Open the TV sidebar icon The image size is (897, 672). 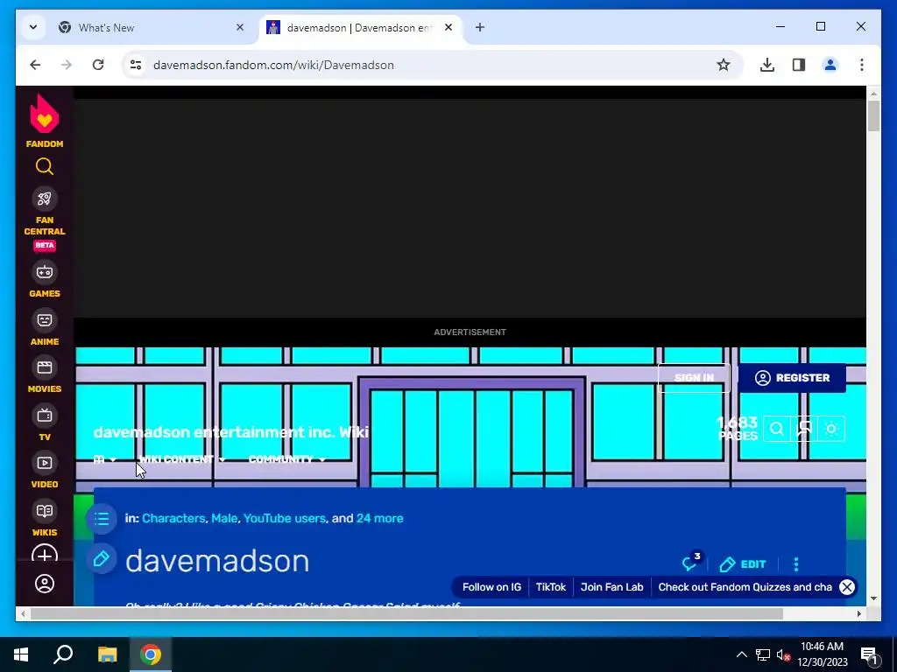[x=45, y=416]
